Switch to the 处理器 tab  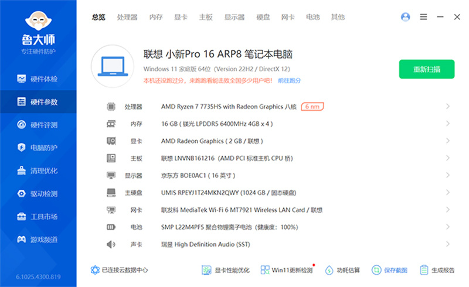[x=127, y=17]
